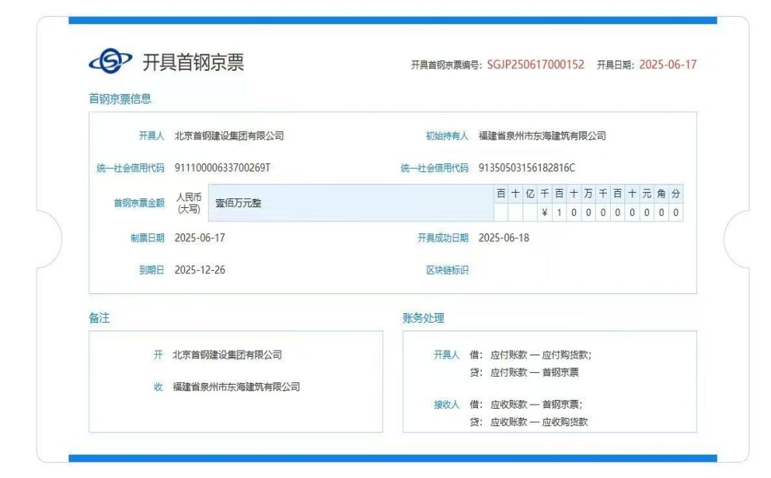Click the 首钢京票金额 label
This screenshot has width=771, height=478.
pyautogui.click(x=139, y=202)
